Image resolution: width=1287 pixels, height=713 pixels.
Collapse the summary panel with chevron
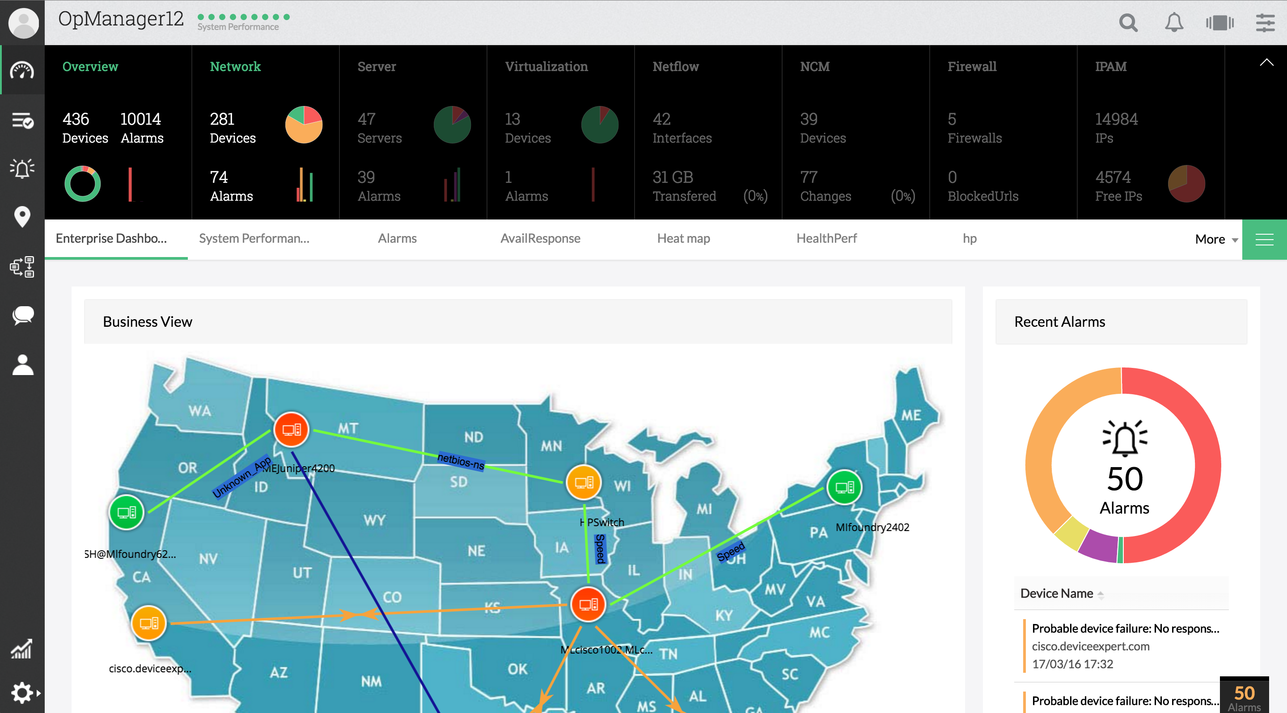point(1266,63)
